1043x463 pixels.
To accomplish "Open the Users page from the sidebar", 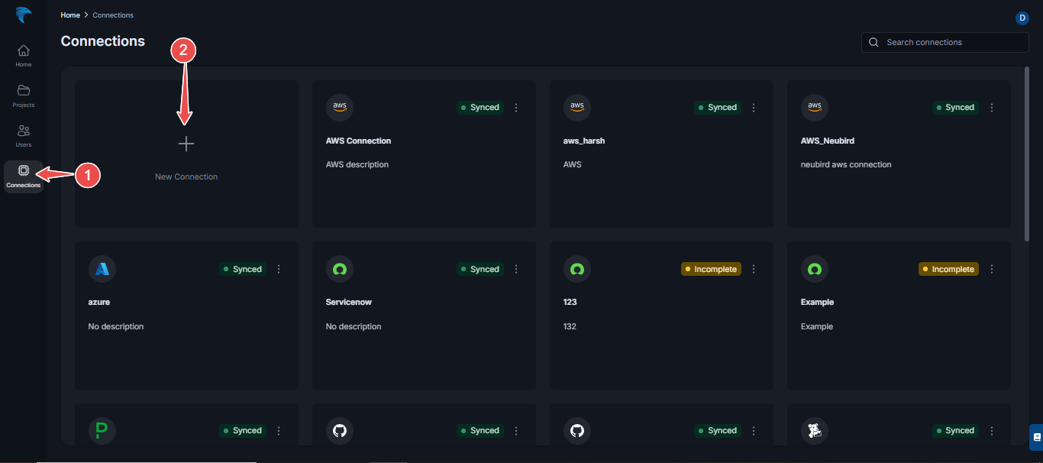I will point(23,133).
